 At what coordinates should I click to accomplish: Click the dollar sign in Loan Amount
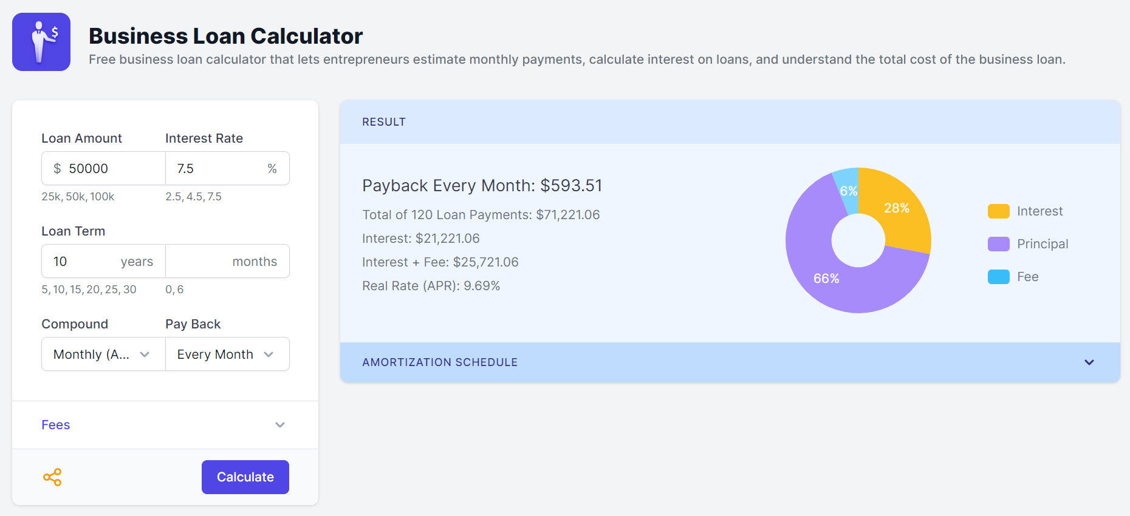click(x=57, y=169)
